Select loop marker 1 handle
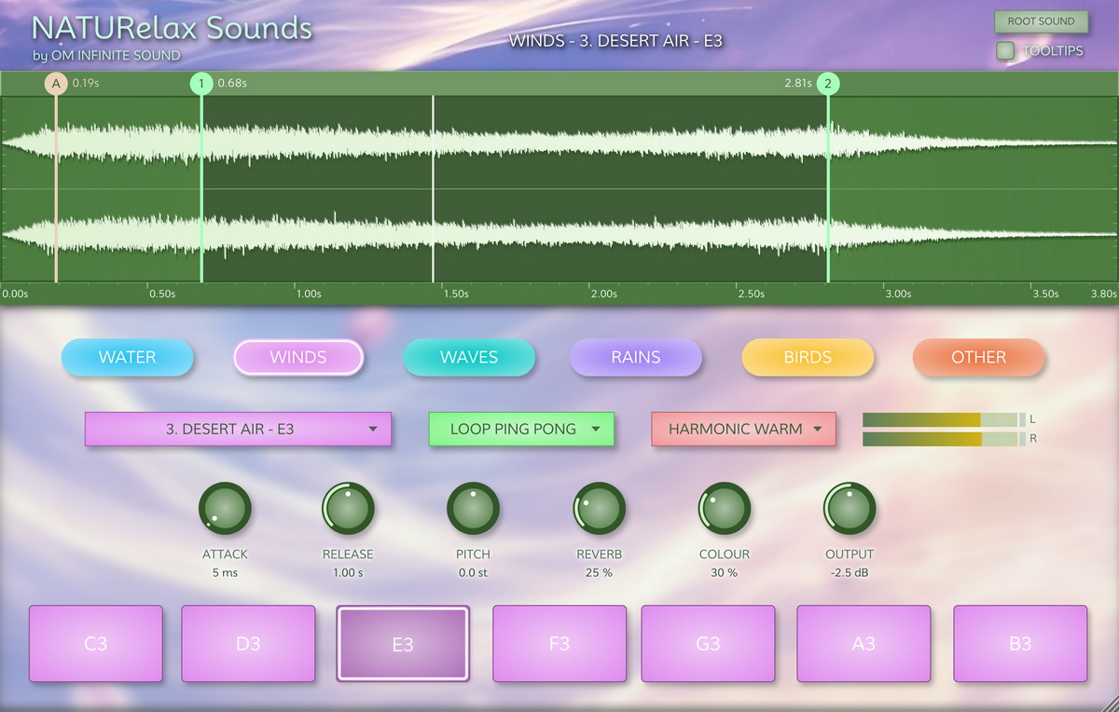This screenshot has width=1119, height=712. pos(201,84)
